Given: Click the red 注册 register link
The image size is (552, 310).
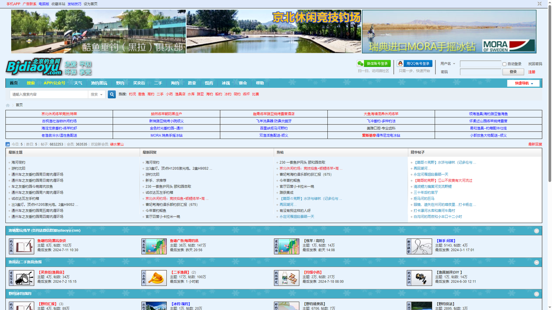Looking at the screenshot, I should 532,72.
